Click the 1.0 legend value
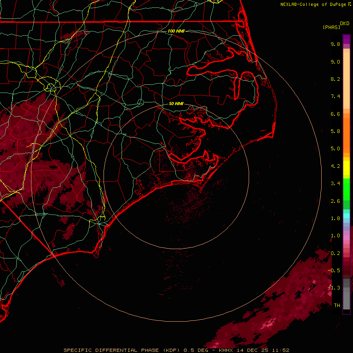The height and width of the screenshot is (353, 353). pos(335,236)
